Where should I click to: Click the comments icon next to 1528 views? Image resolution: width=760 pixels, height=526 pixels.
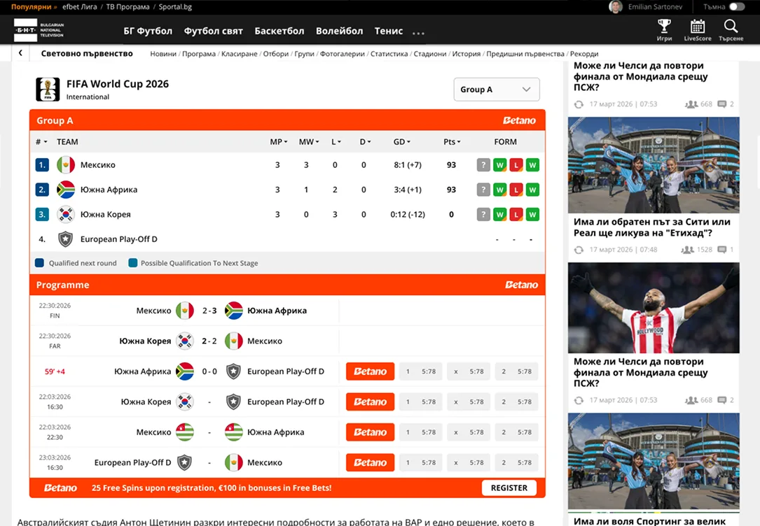click(722, 250)
